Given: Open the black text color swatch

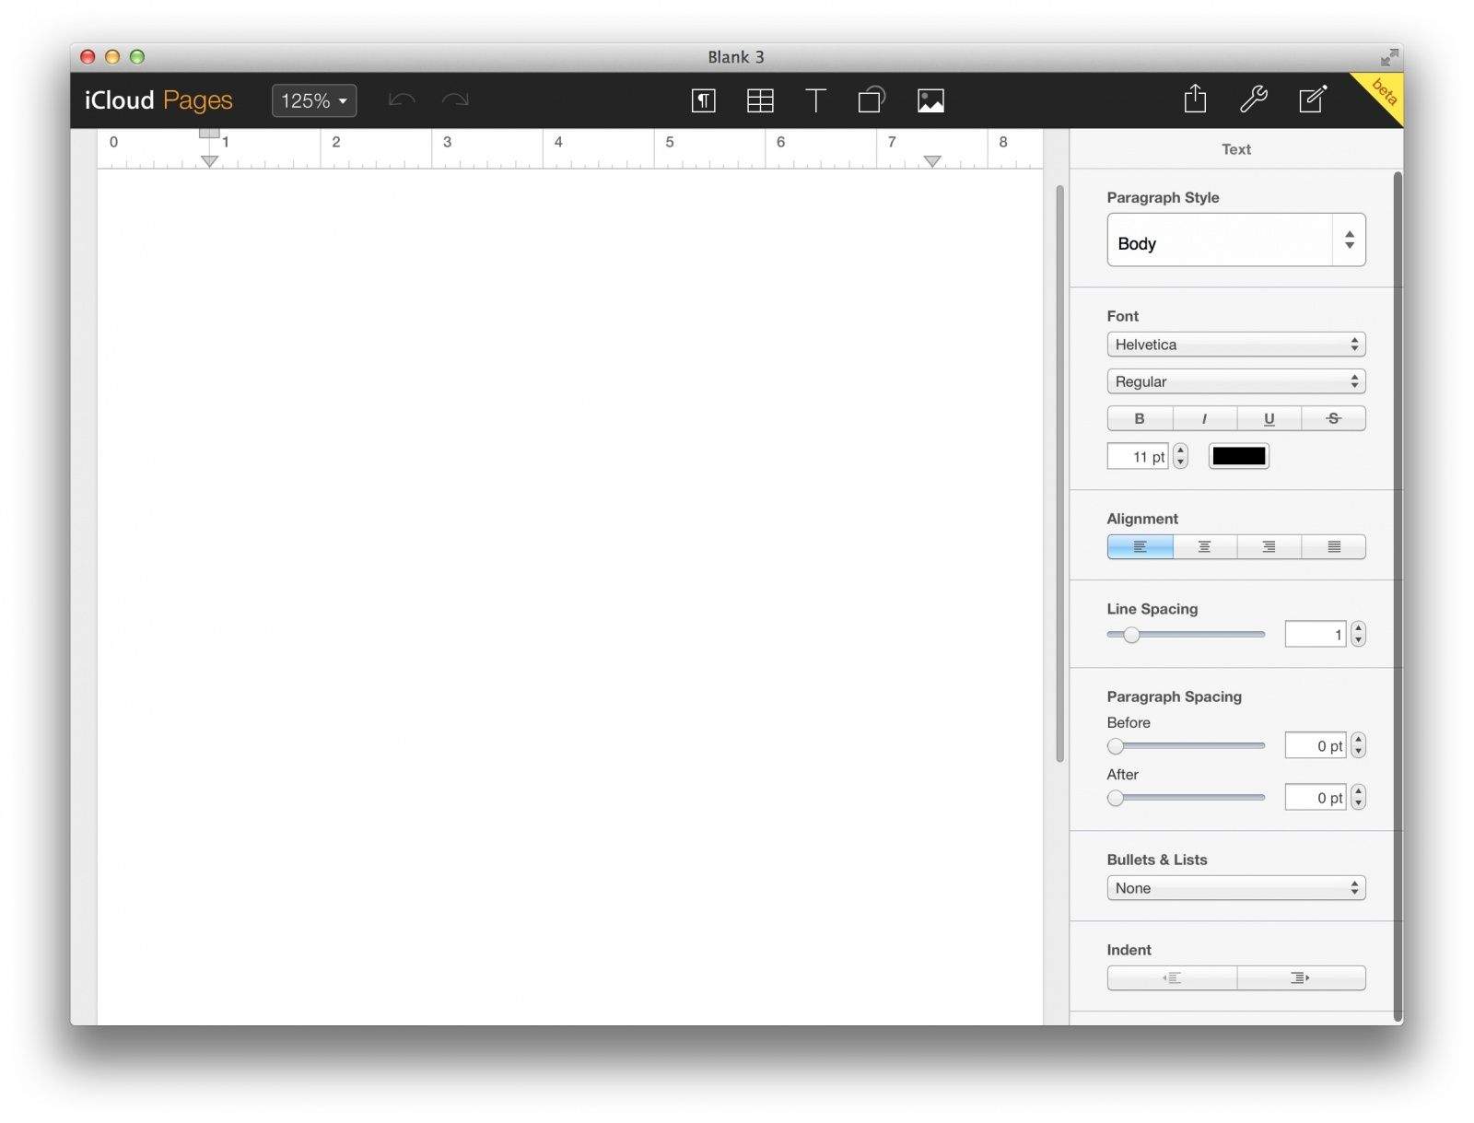Looking at the screenshot, I should point(1238,456).
